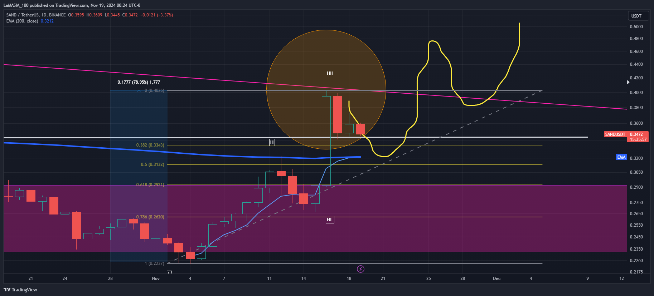Click the 0.2900 price axis label

point(636,187)
